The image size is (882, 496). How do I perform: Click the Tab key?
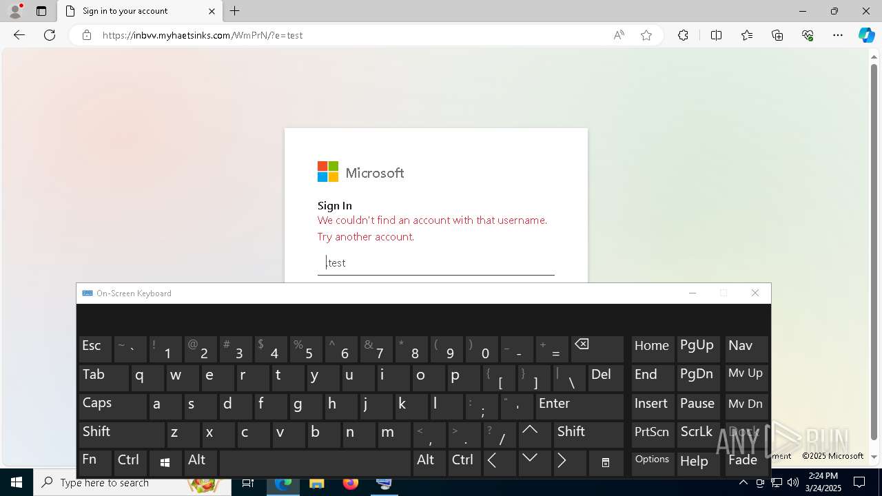103,378
